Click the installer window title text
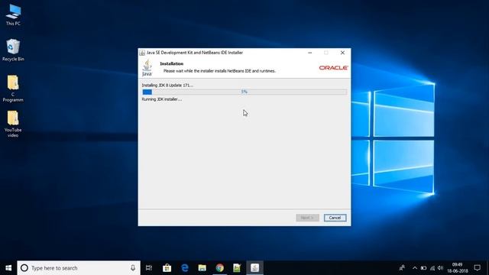489x275 pixels. pos(195,53)
